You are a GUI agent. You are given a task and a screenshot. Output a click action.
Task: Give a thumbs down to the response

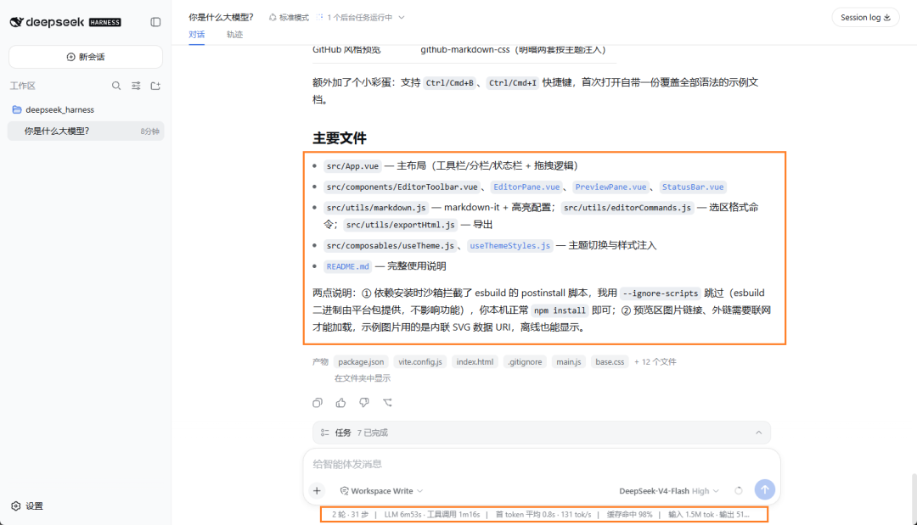[363, 402]
